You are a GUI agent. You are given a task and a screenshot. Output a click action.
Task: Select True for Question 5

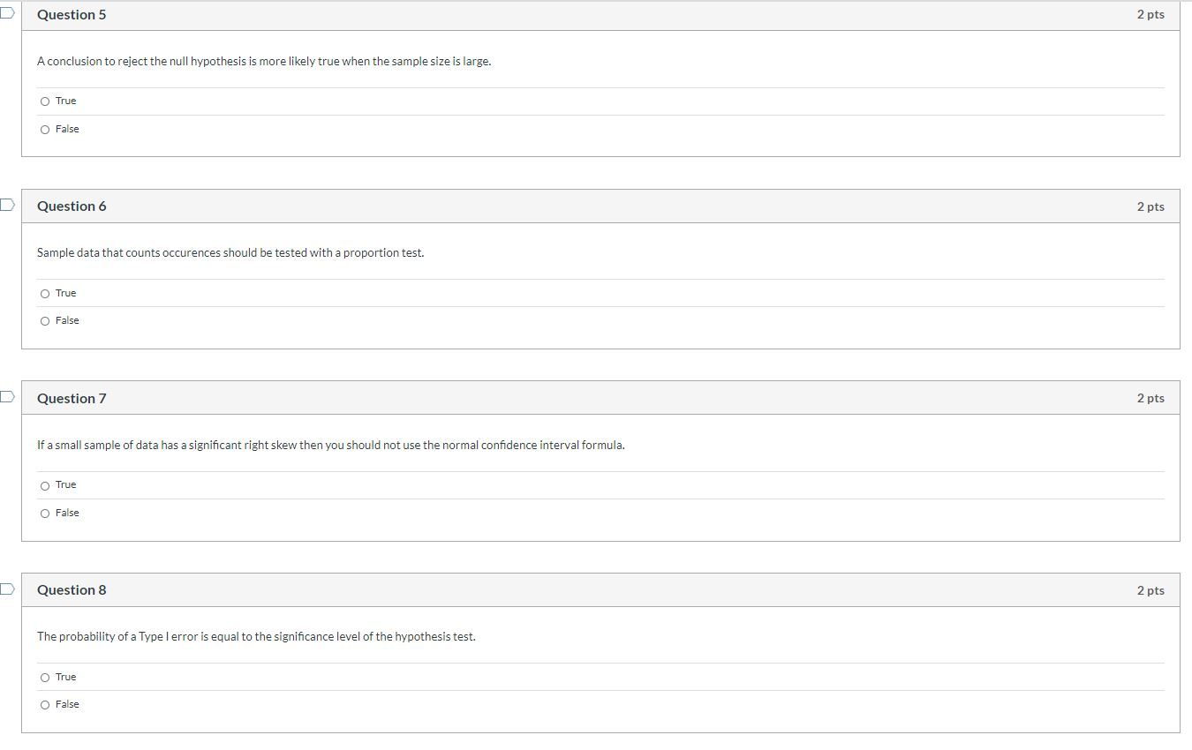click(x=45, y=101)
